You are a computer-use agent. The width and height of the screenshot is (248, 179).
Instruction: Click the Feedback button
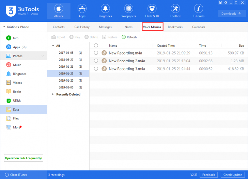pyautogui.click(x=208, y=175)
